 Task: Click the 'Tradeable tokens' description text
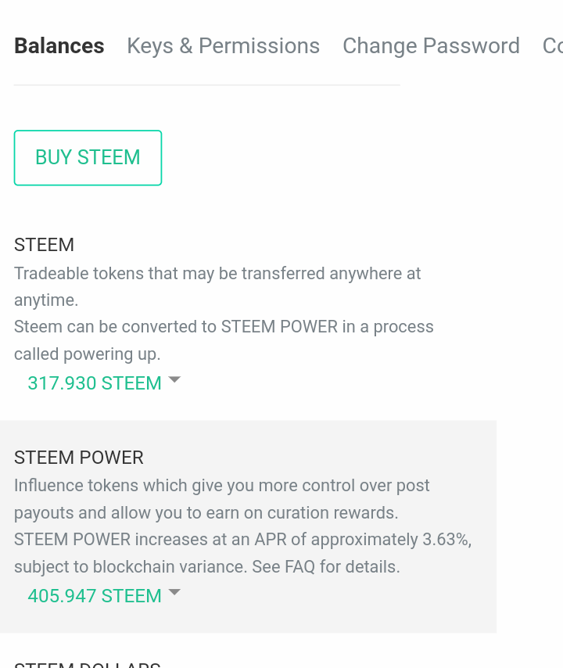217,274
